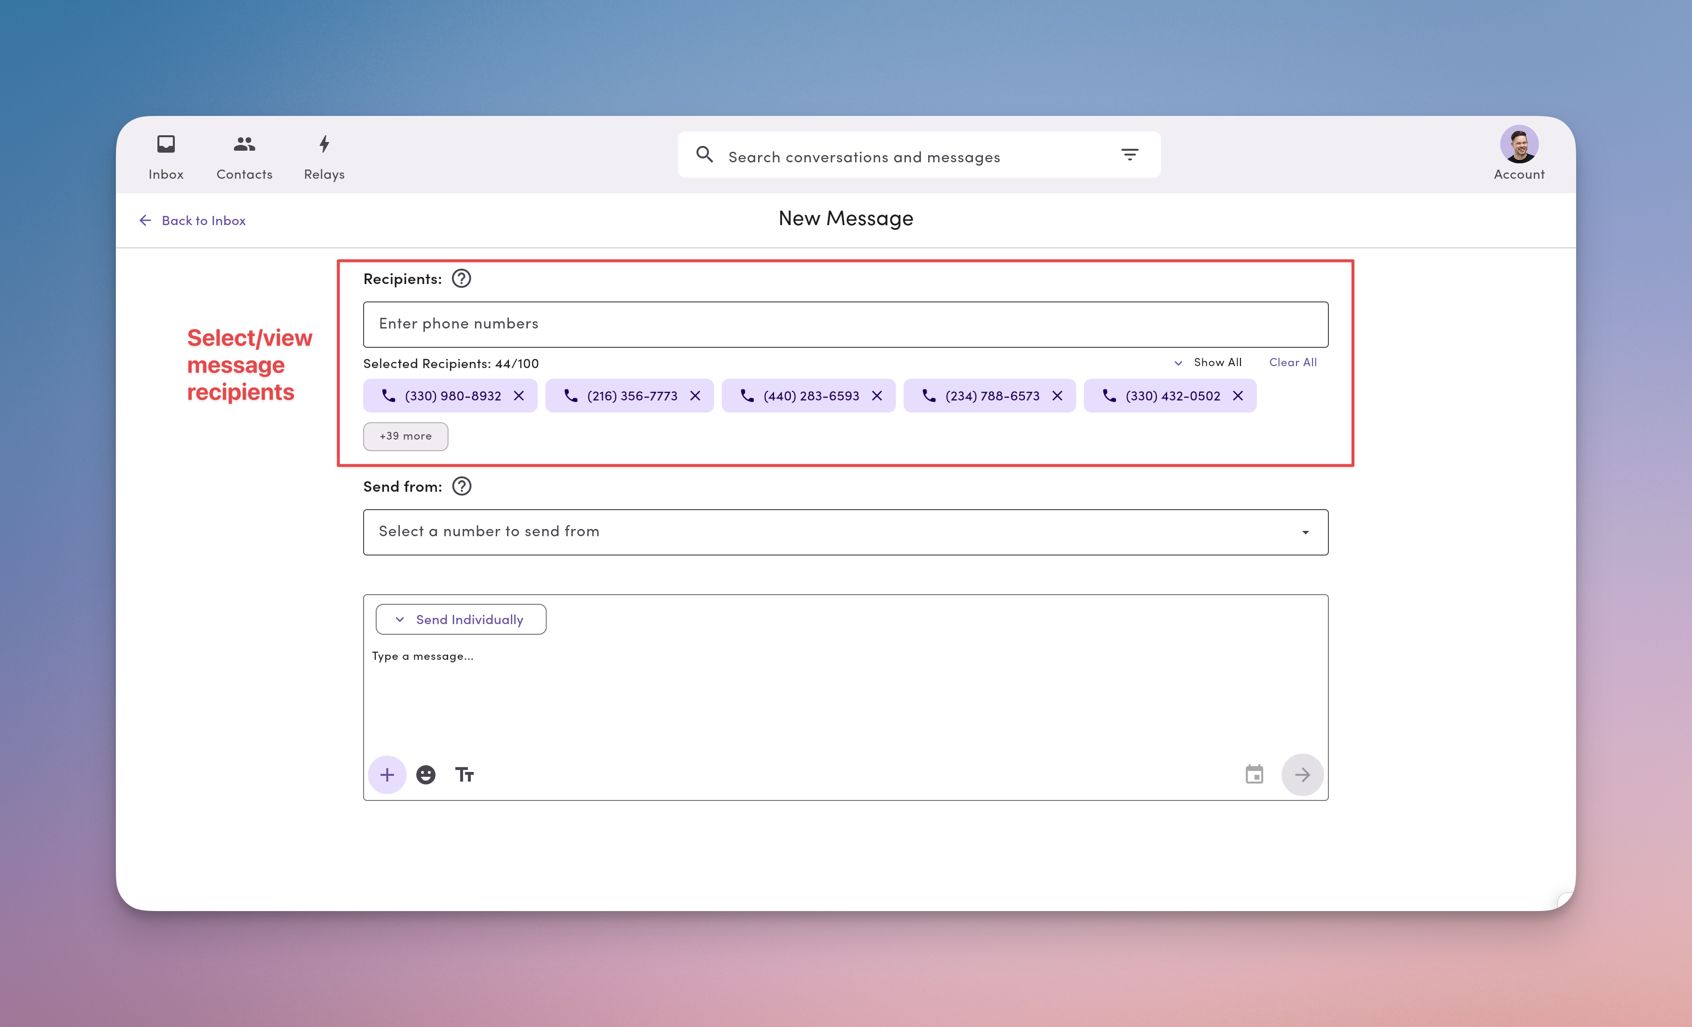Click Clear All to remove recipients
Image resolution: width=1692 pixels, height=1027 pixels.
point(1293,362)
